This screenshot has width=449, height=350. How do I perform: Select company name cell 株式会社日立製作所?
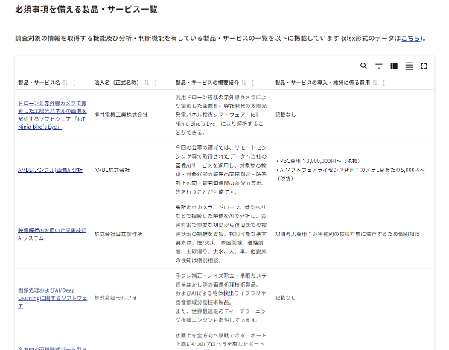pyautogui.click(x=118, y=234)
